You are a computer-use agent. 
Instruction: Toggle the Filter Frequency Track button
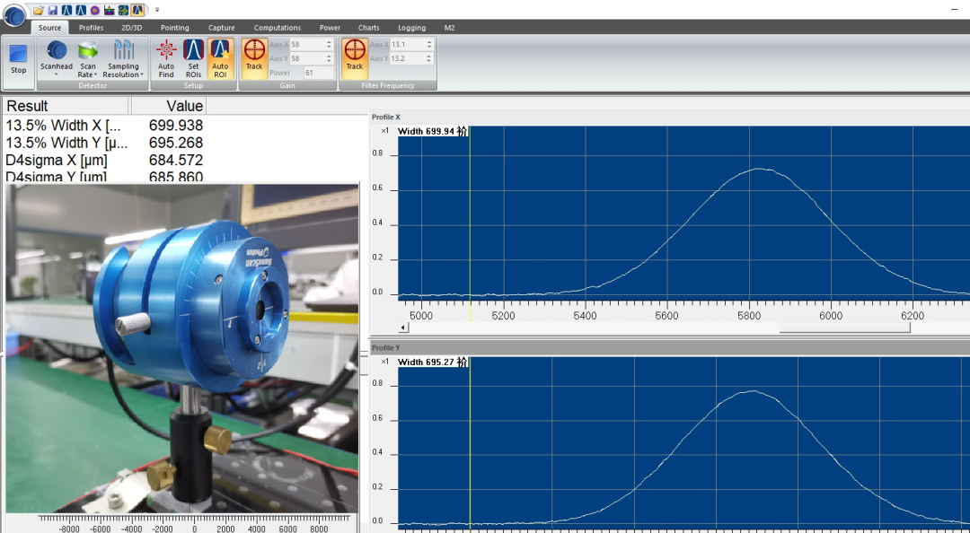click(x=355, y=56)
